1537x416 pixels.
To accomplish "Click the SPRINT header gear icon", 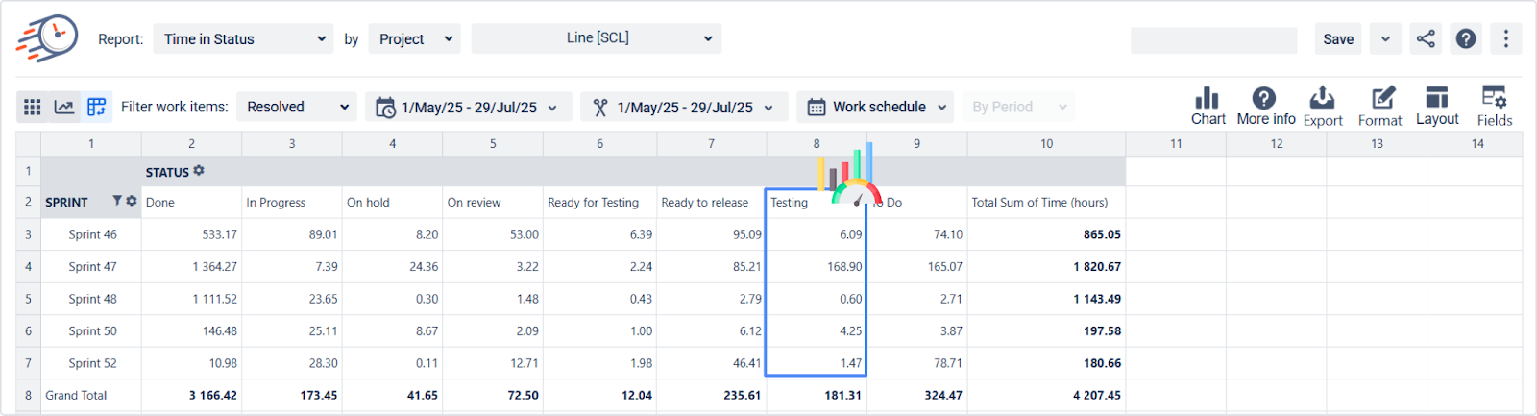I will tap(132, 201).
